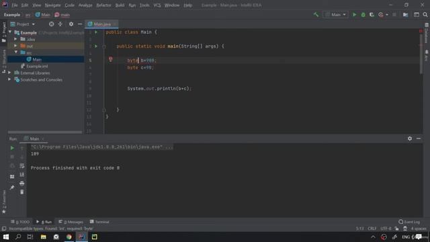Collapse the src folder
Screen dimensions: 430x242
click(x=15, y=52)
